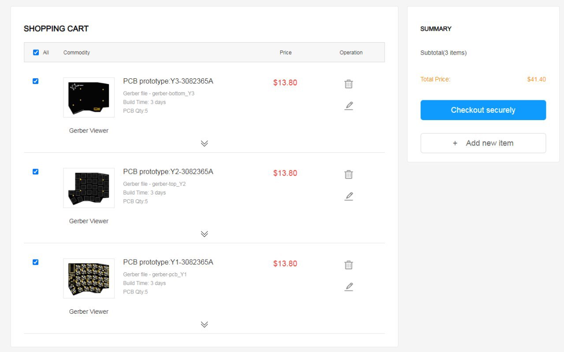Viewport: 564px width, 352px height.
Task: Click the Checkout securely button
Action: point(483,110)
